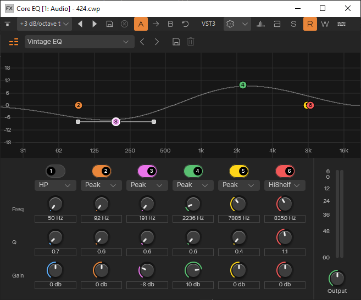Go to next Vintage EQ preset arrow
Screen dimensions: 361x300
(157, 42)
